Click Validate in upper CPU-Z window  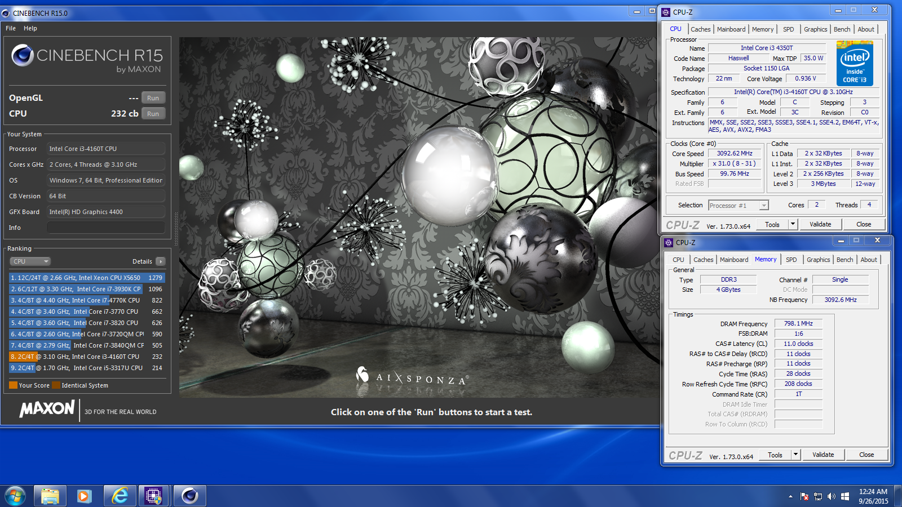point(820,224)
